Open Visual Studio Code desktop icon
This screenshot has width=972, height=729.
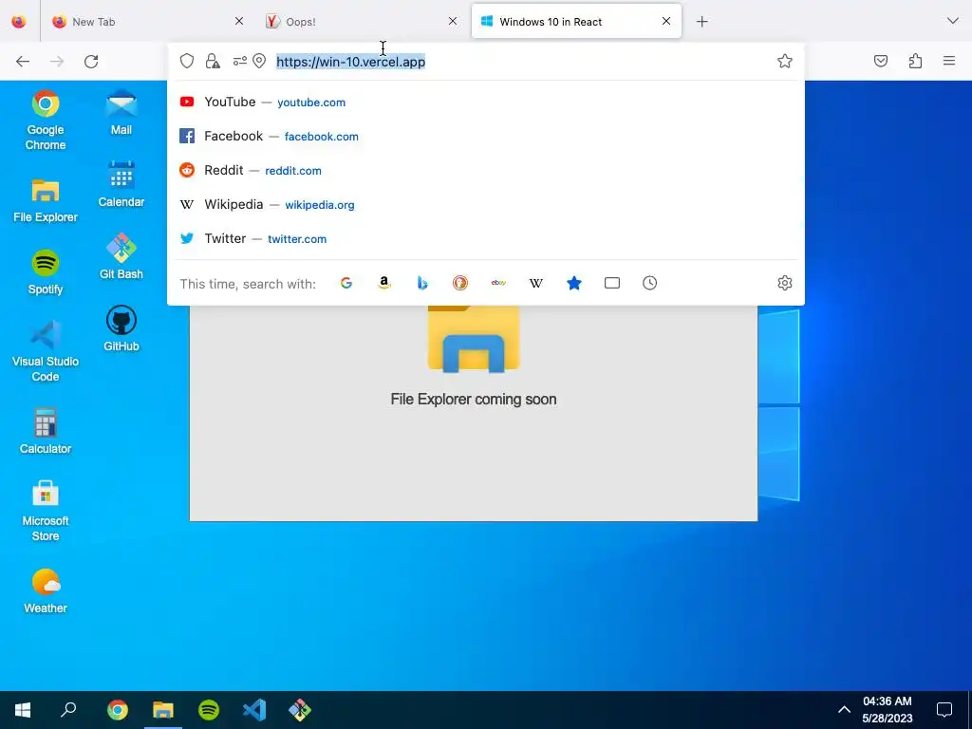click(46, 351)
